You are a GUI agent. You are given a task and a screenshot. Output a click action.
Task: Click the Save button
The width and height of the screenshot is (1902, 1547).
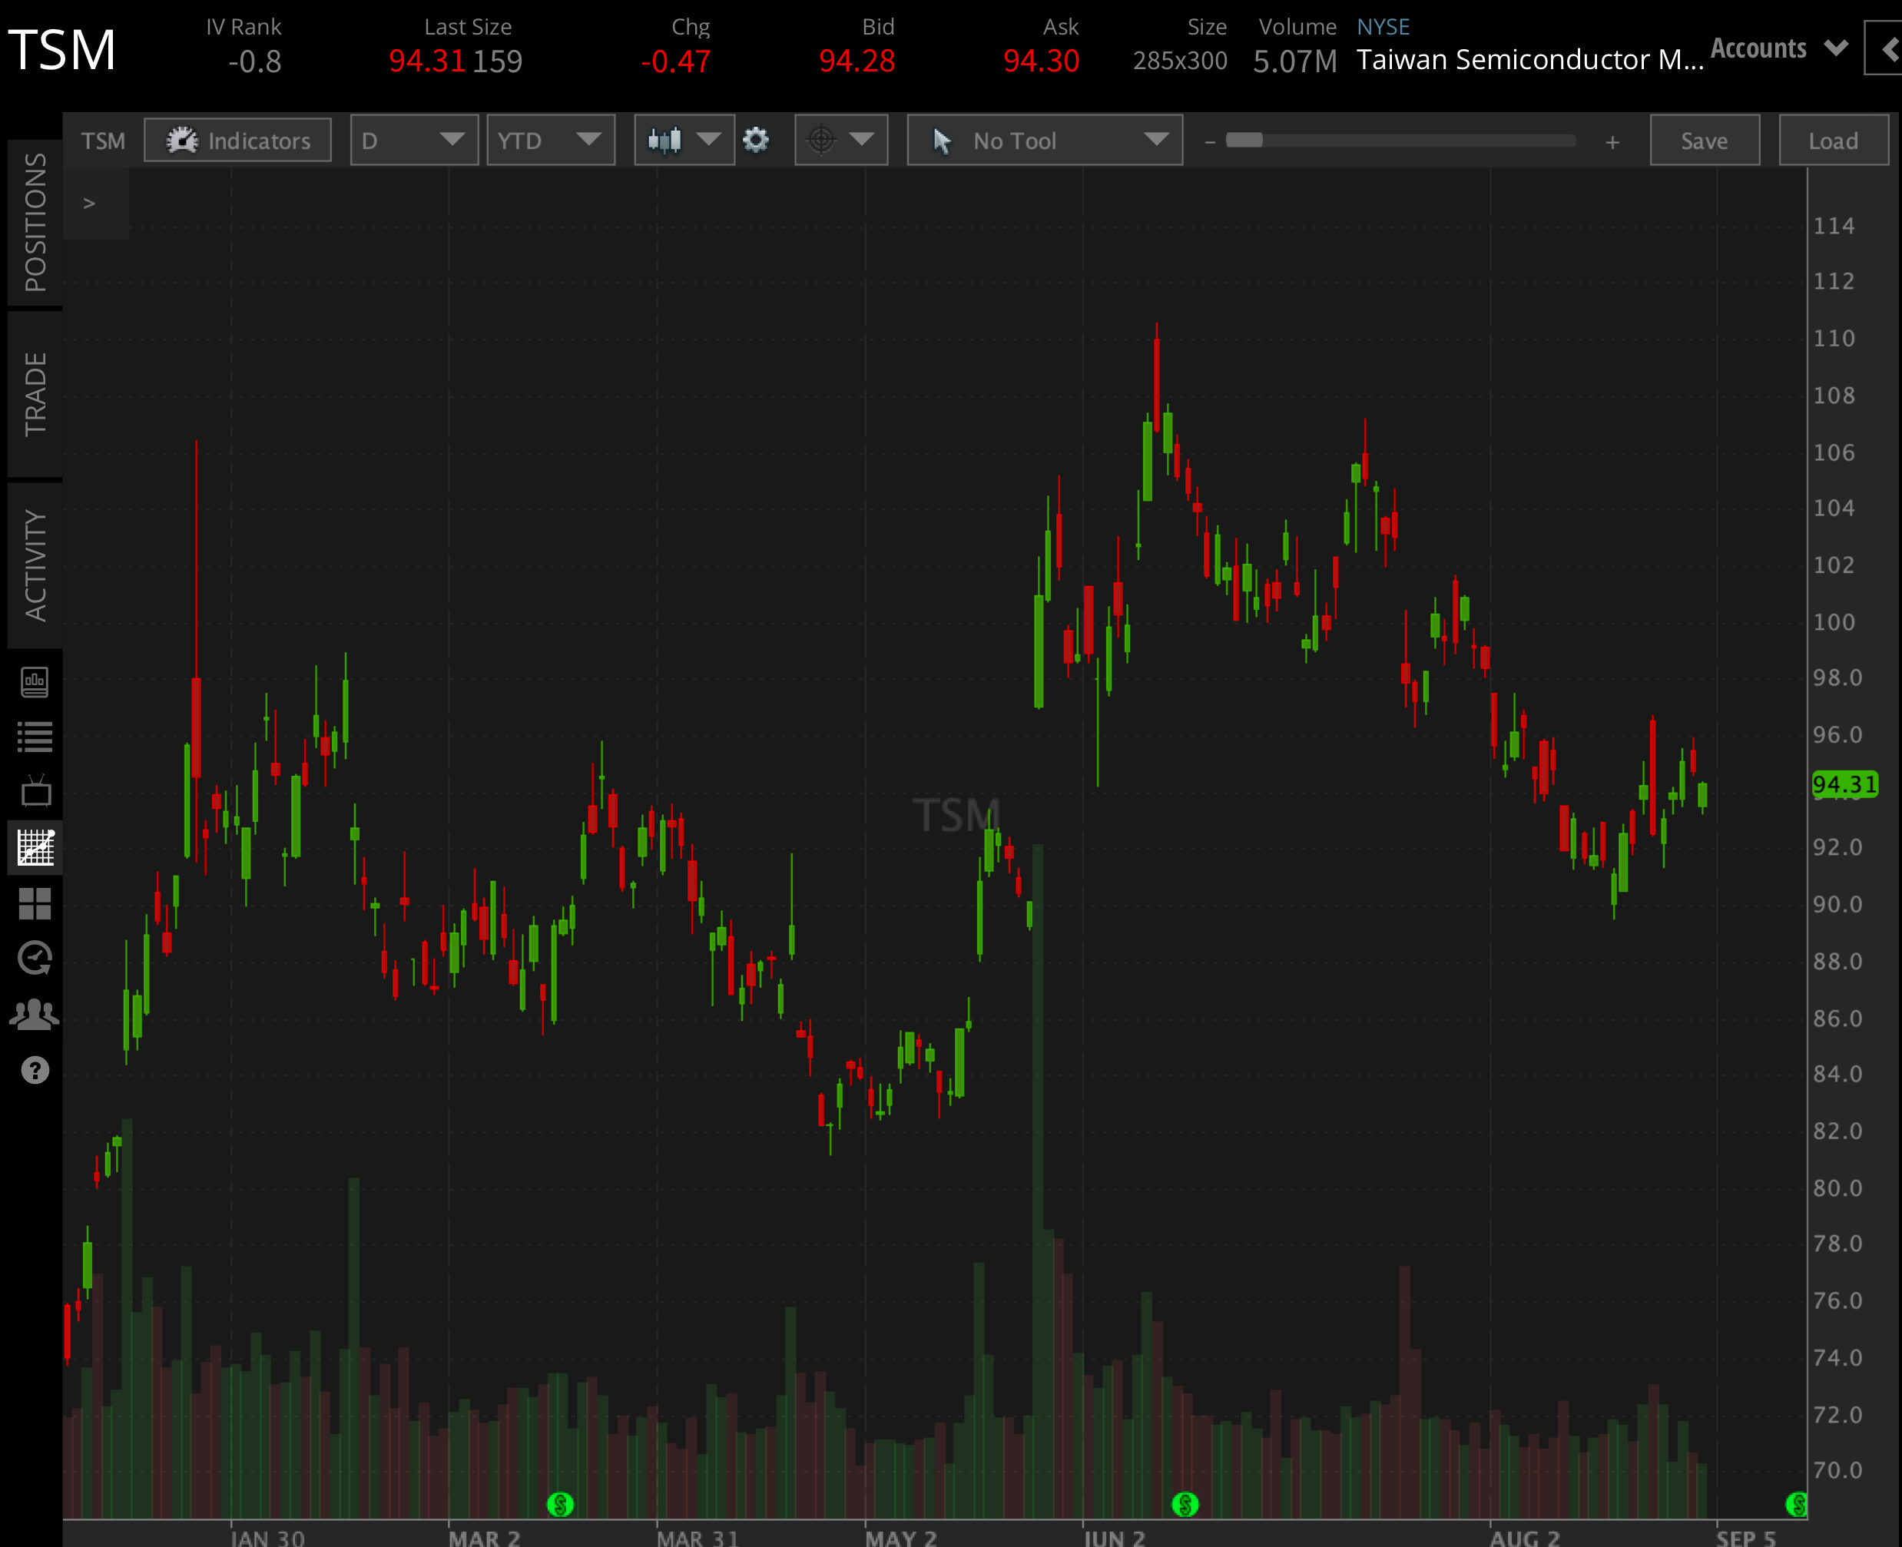pos(1703,140)
